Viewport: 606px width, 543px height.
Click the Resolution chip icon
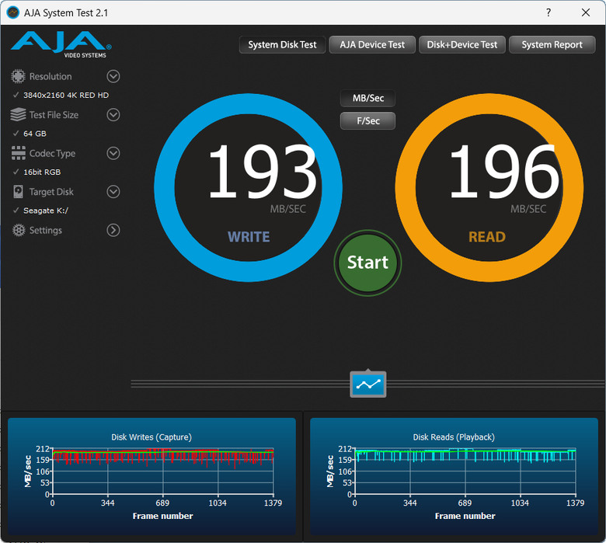coord(18,76)
